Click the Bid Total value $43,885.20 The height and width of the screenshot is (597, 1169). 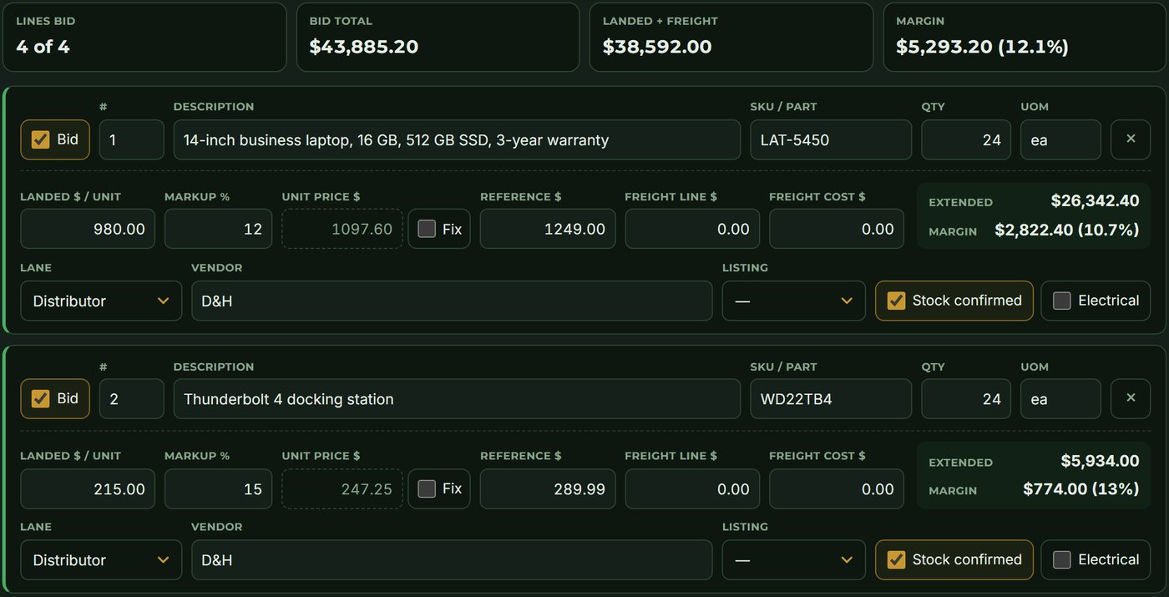[x=364, y=47]
